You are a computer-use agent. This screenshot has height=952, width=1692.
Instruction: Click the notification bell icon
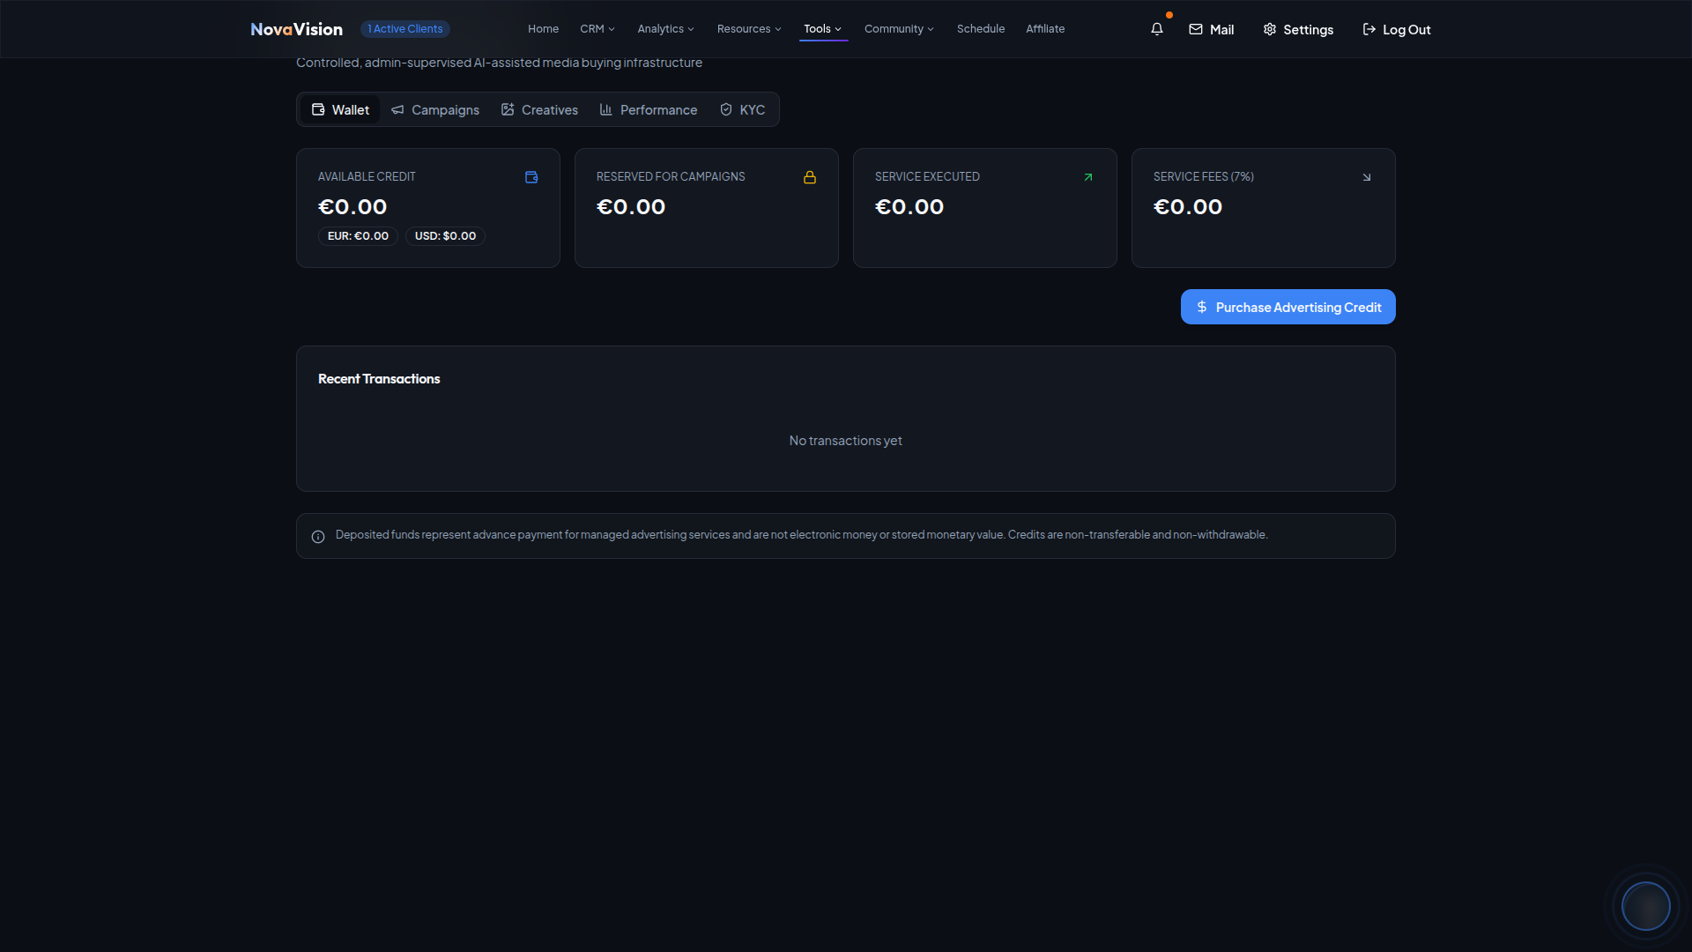click(x=1157, y=29)
